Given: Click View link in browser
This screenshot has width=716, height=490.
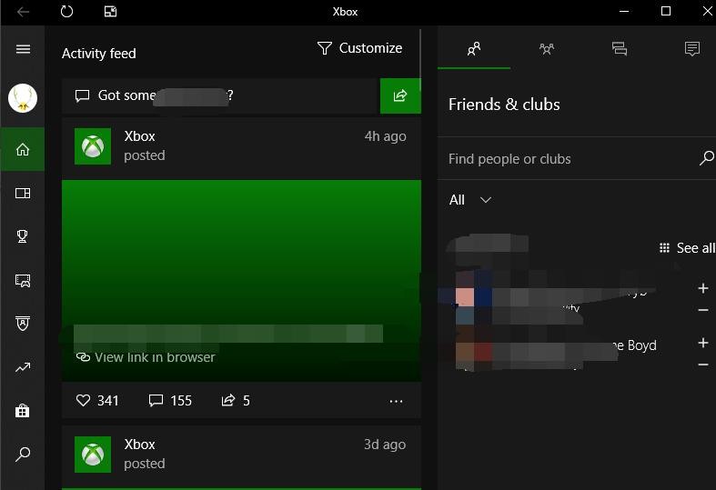Looking at the screenshot, I should 146,357.
